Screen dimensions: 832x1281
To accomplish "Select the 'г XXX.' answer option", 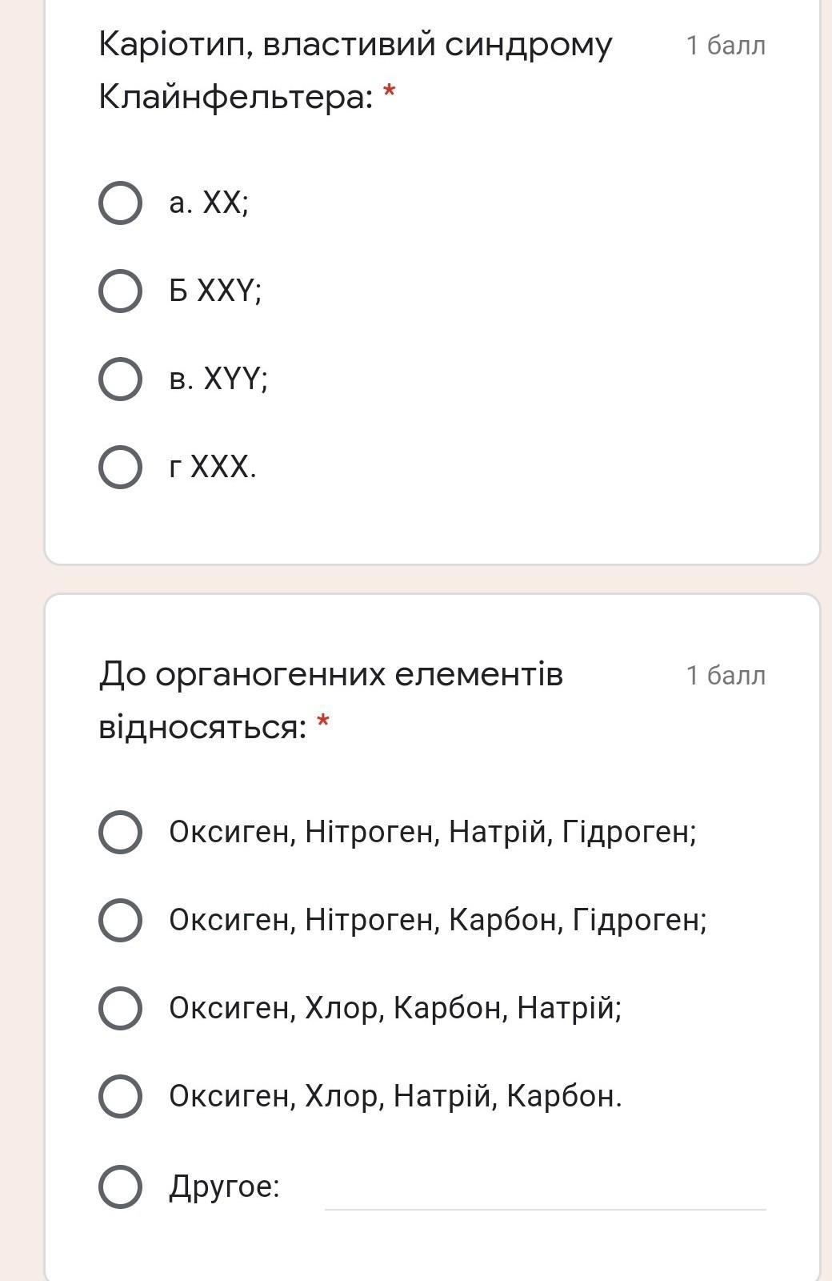I will (x=121, y=467).
